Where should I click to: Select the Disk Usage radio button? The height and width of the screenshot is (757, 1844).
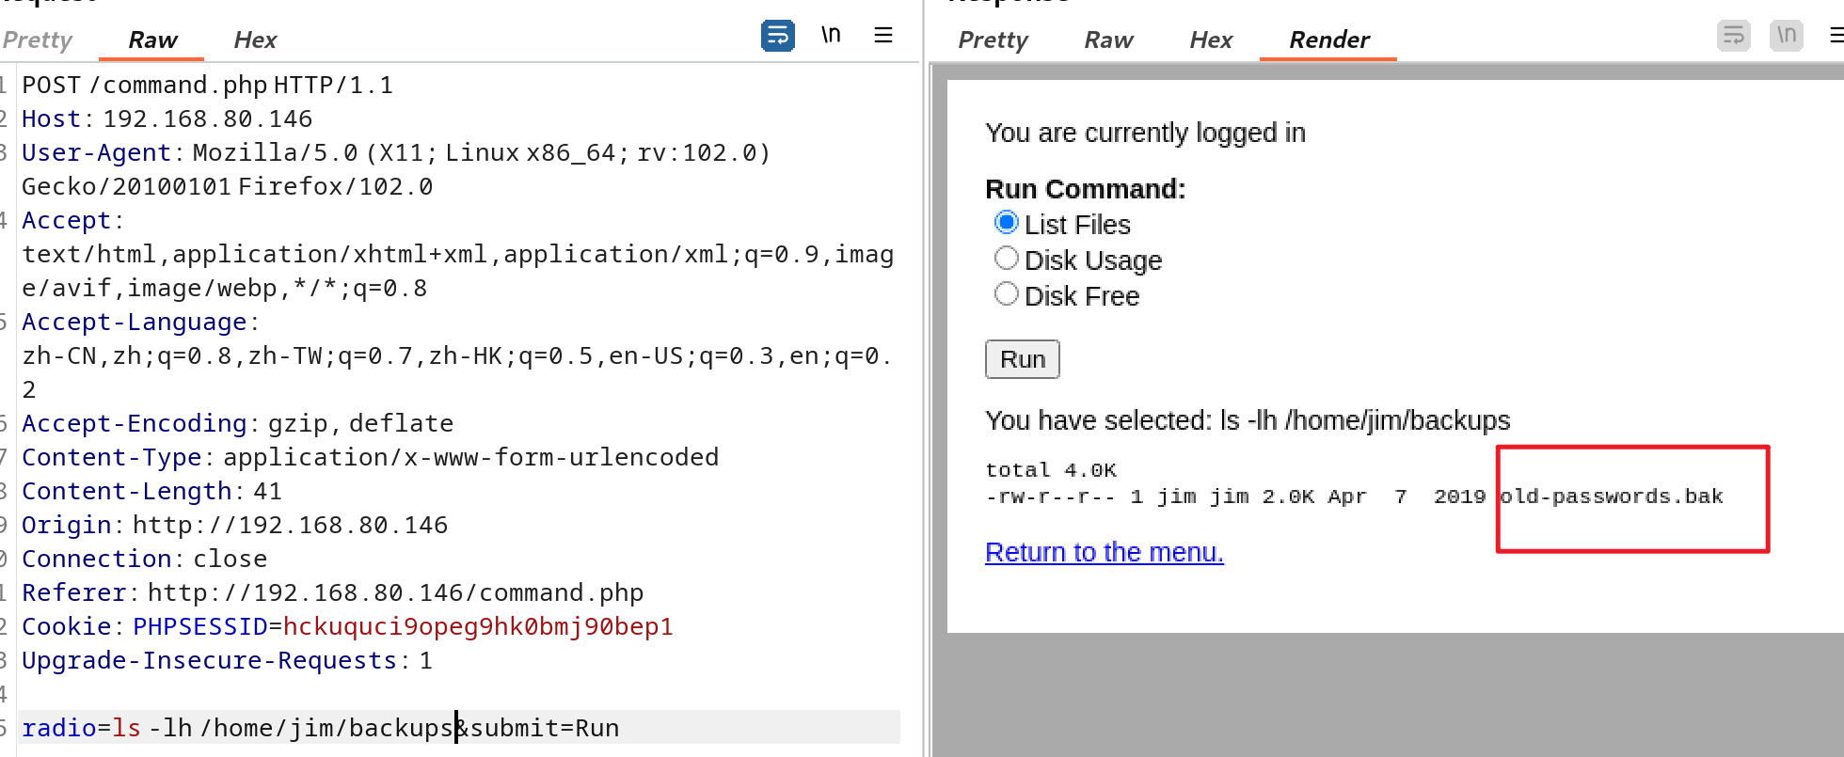point(1007,259)
